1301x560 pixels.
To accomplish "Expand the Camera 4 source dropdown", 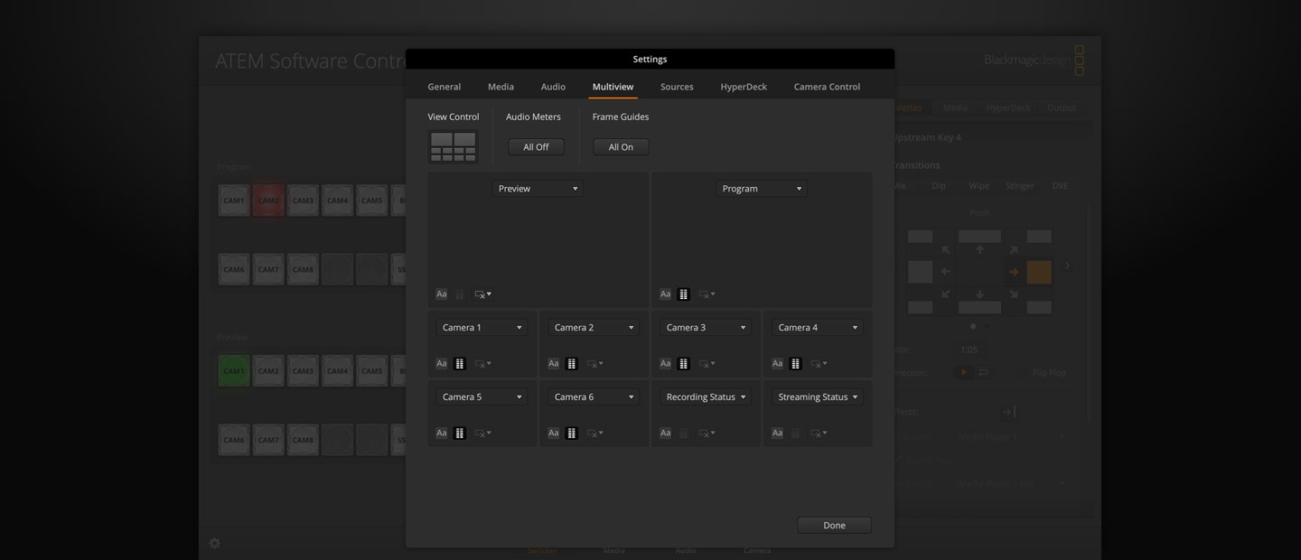I will click(x=817, y=328).
